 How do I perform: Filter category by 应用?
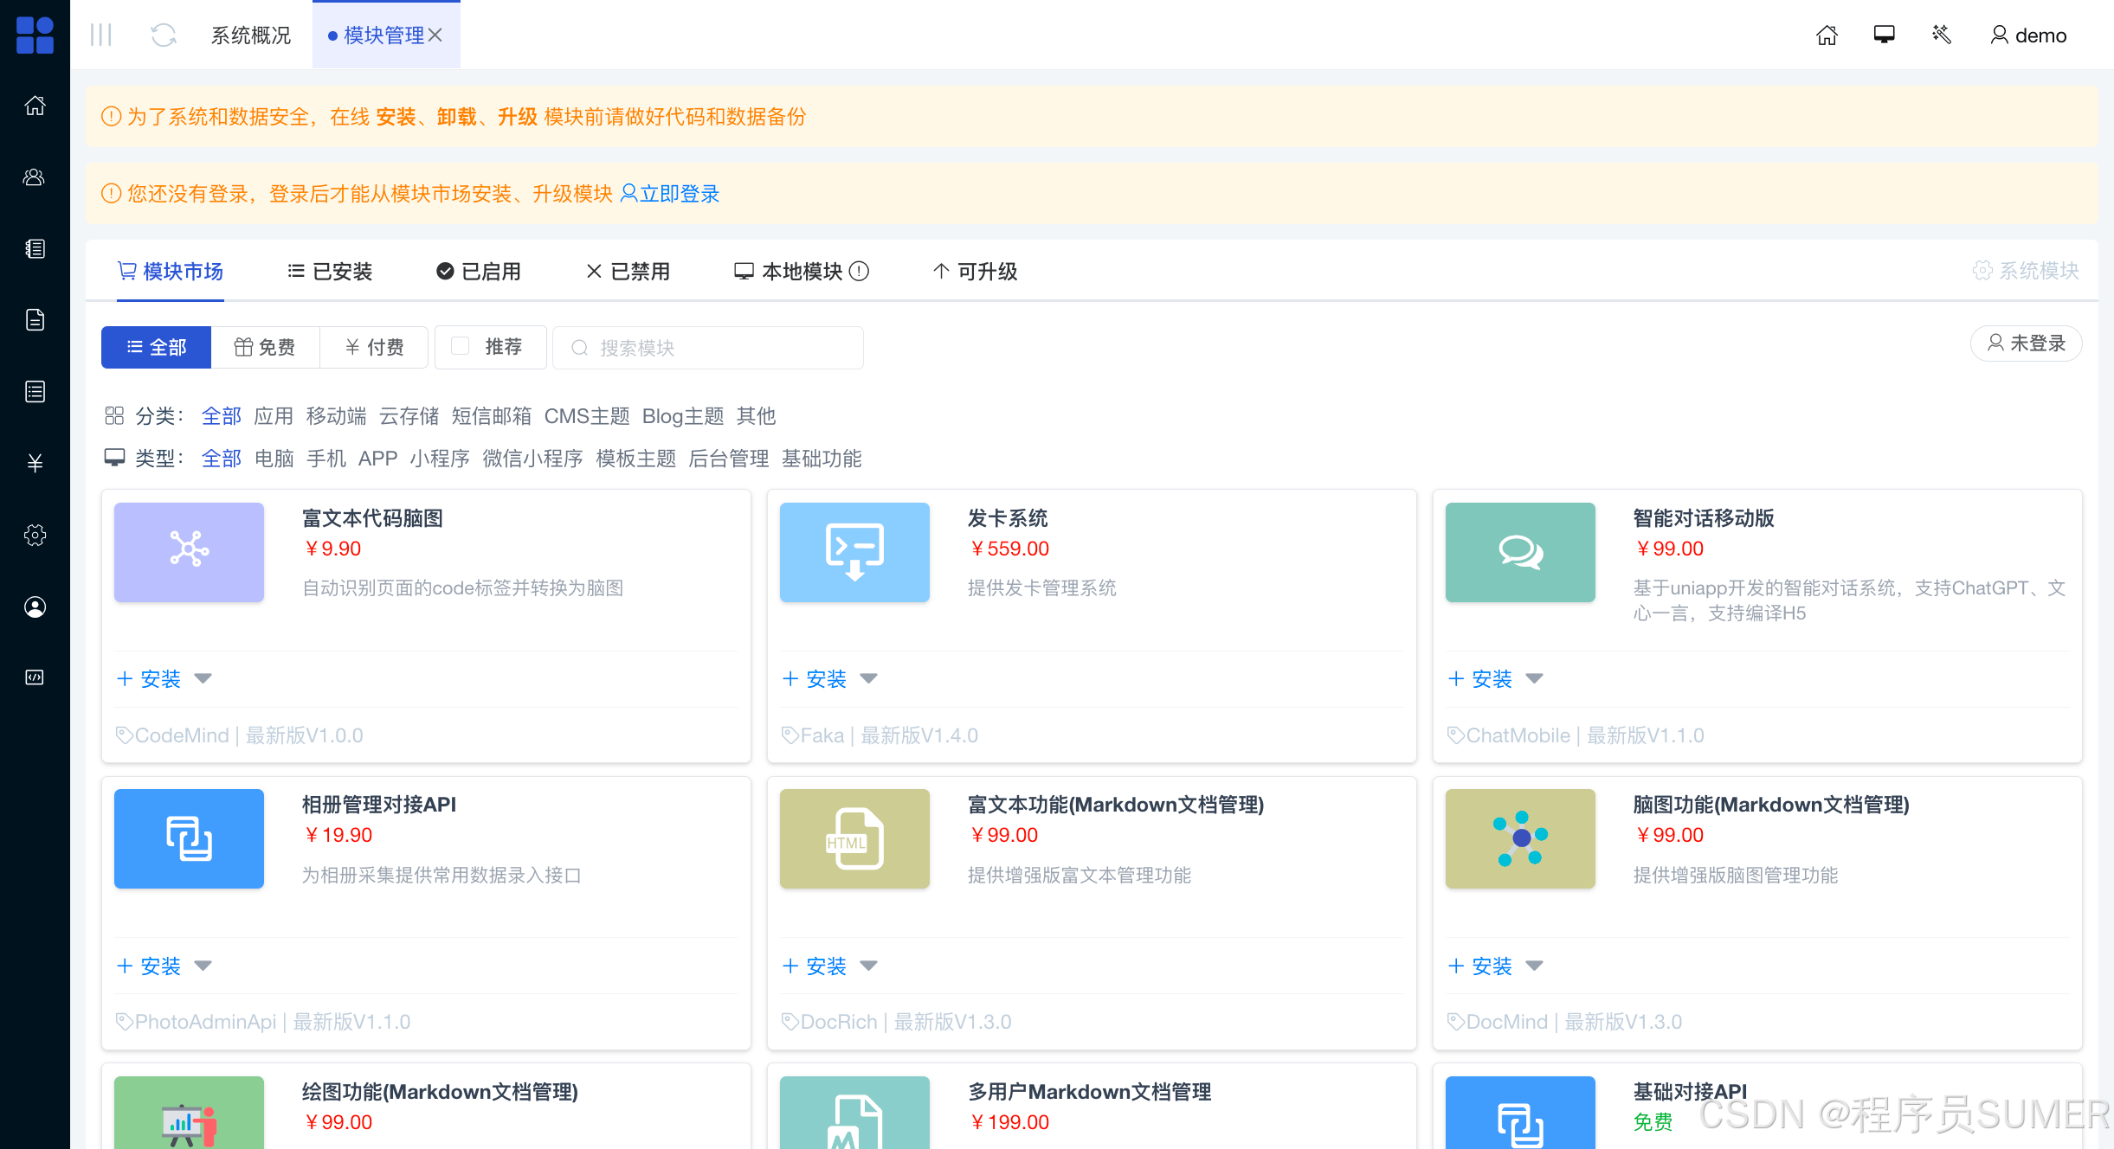[274, 416]
